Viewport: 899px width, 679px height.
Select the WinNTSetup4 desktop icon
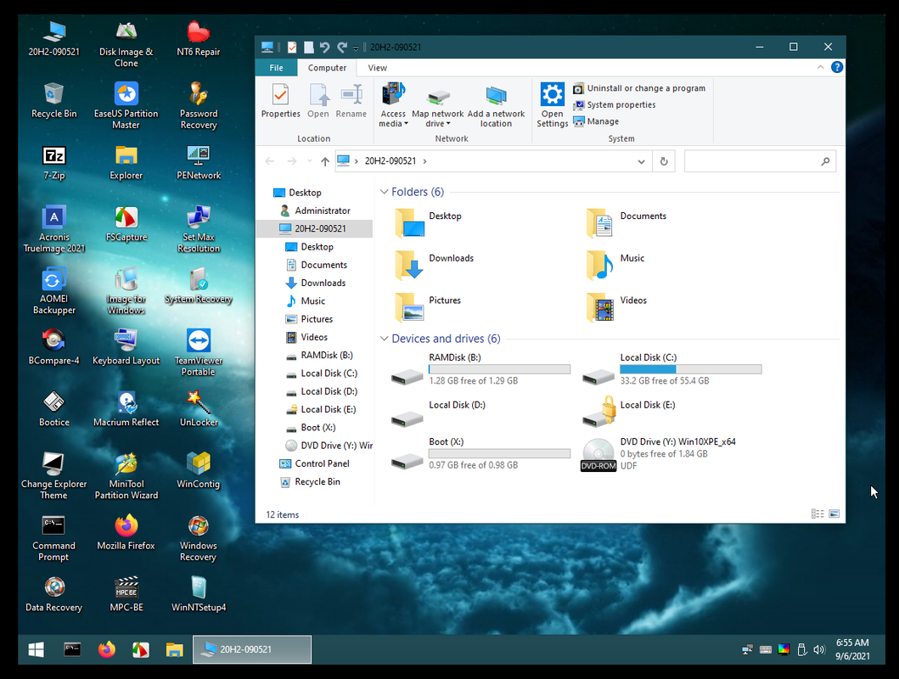[199, 595]
